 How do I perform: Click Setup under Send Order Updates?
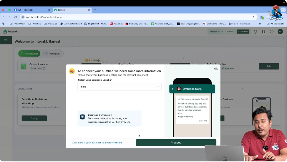[x=34, y=118]
